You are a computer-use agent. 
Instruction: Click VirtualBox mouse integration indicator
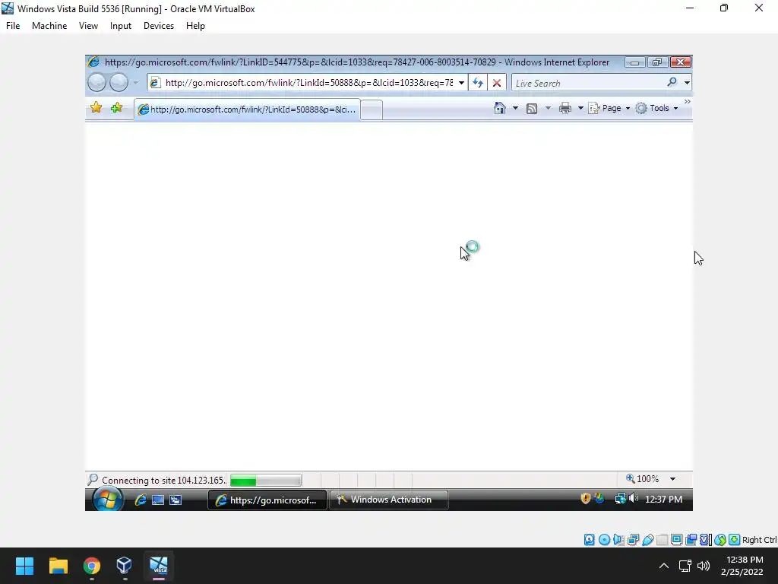(x=720, y=540)
